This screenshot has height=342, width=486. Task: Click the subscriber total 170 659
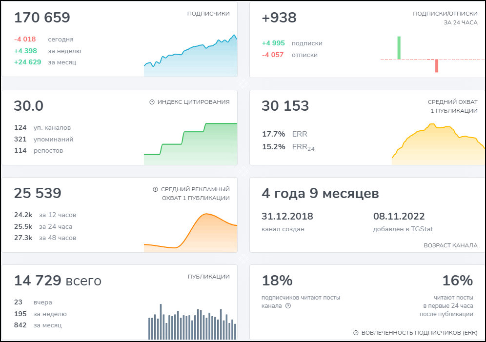[42, 18]
